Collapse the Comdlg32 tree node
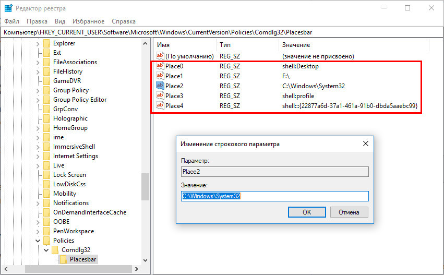Screen dimensions: 444x275 tap(46, 250)
